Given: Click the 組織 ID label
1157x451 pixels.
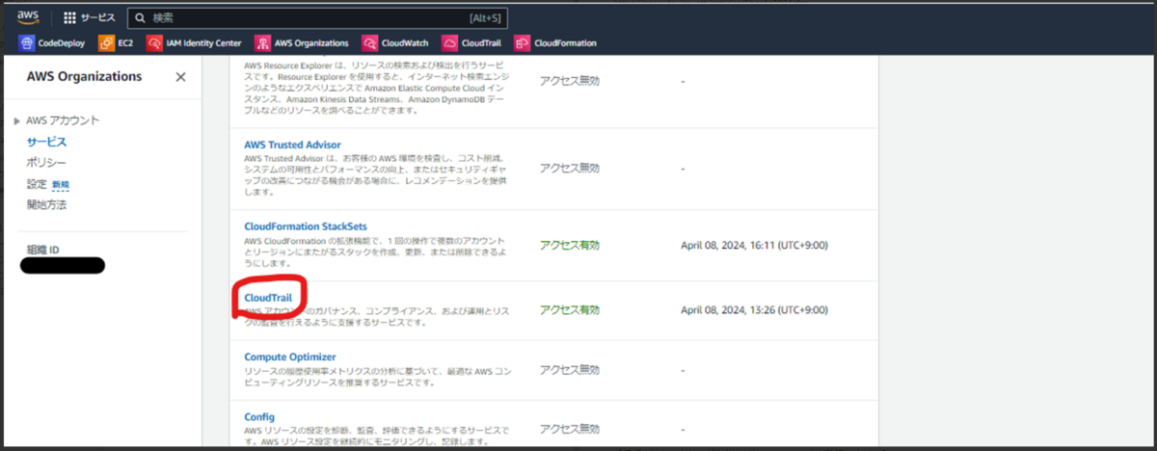Looking at the screenshot, I should coord(43,250).
